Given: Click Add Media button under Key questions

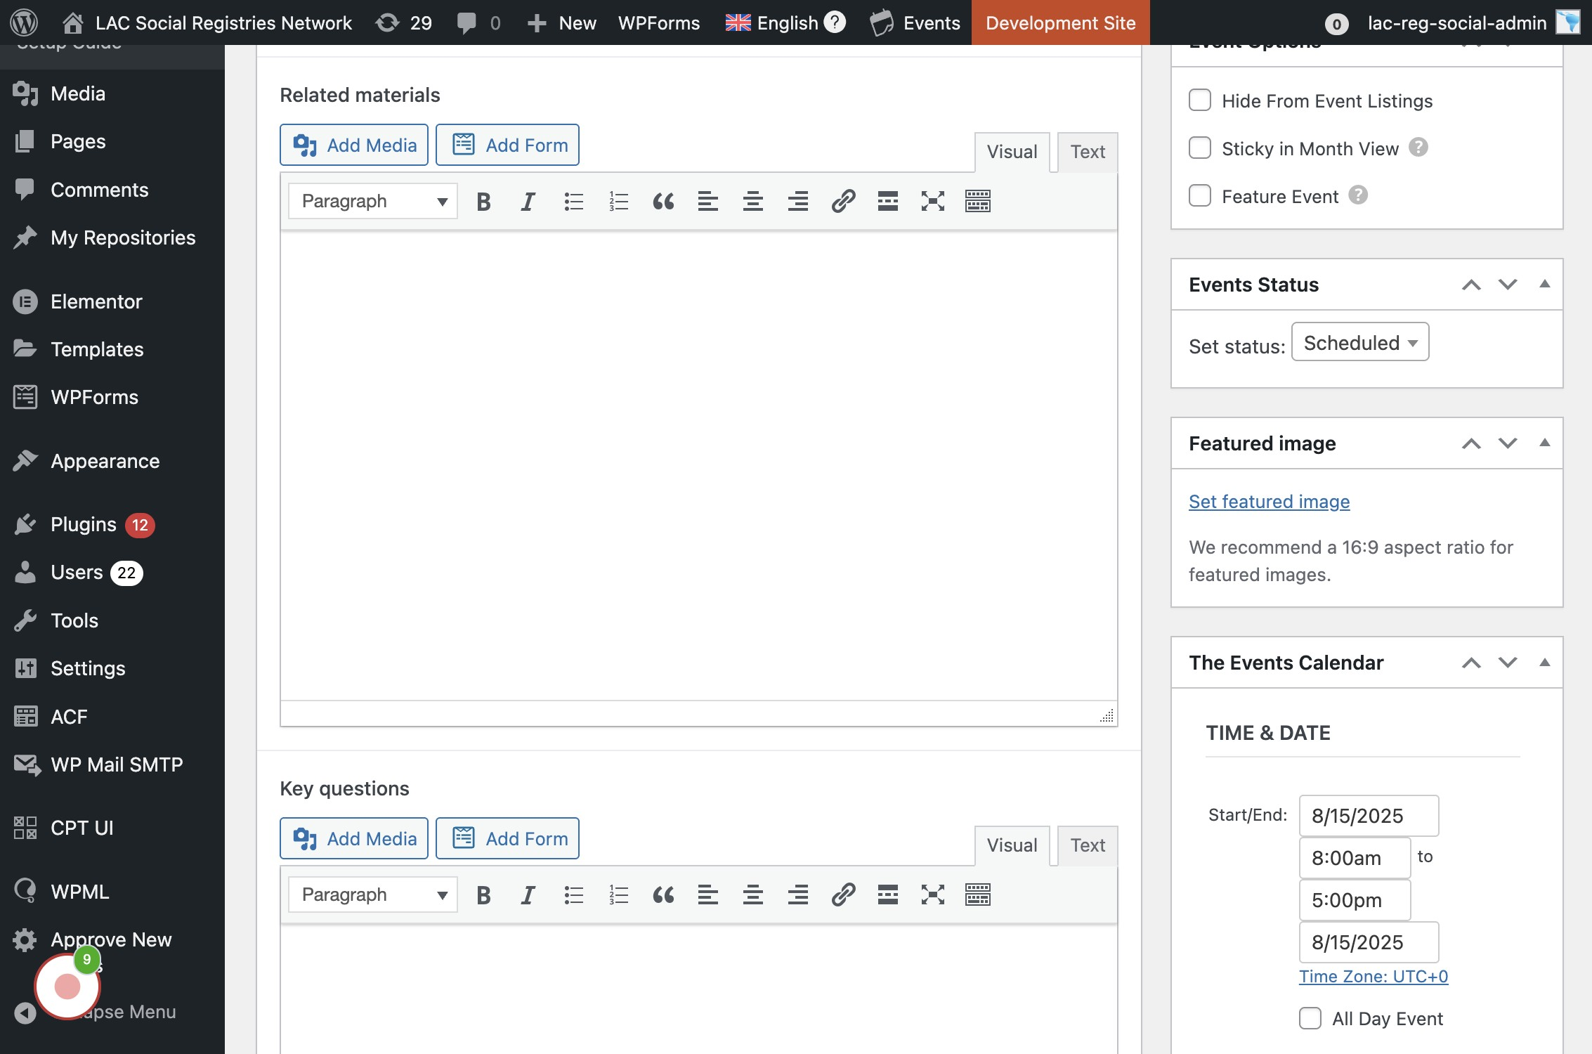Looking at the screenshot, I should (354, 838).
